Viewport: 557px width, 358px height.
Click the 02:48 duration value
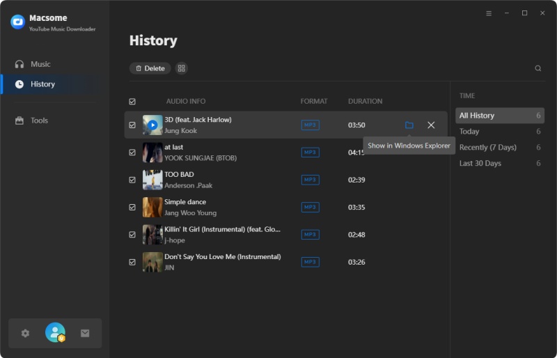(356, 235)
